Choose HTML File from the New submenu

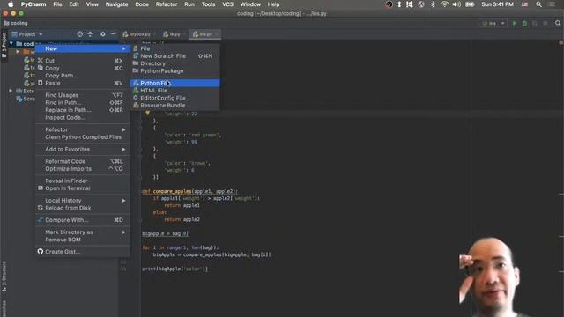(174, 91)
